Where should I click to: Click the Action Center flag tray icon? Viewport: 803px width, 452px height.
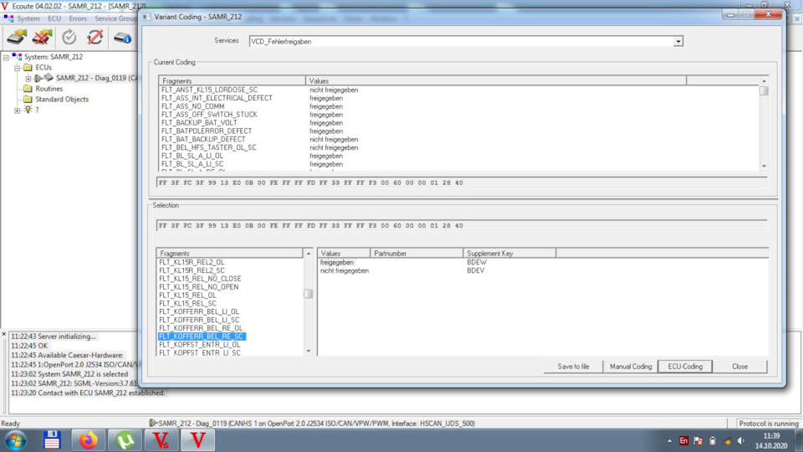point(698,441)
